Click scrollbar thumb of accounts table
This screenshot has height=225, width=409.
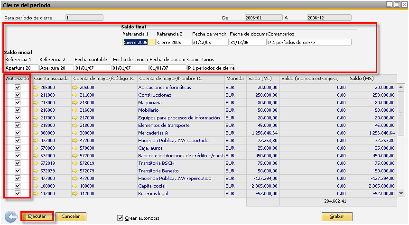pos(401,114)
